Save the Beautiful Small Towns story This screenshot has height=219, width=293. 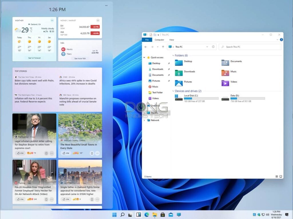(92, 153)
